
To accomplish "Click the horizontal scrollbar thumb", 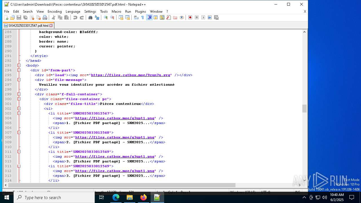I will click(x=122, y=185).
